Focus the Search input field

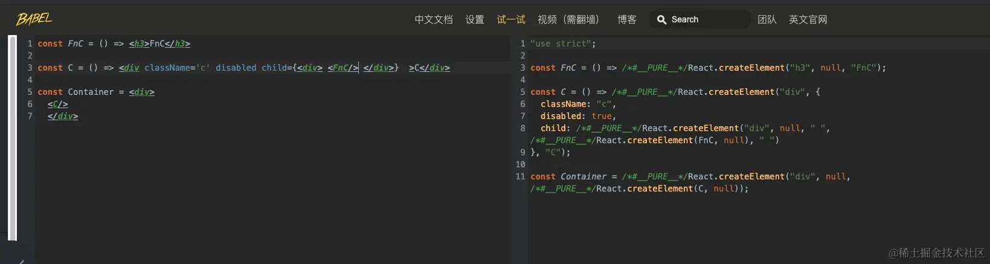pyautogui.click(x=701, y=19)
